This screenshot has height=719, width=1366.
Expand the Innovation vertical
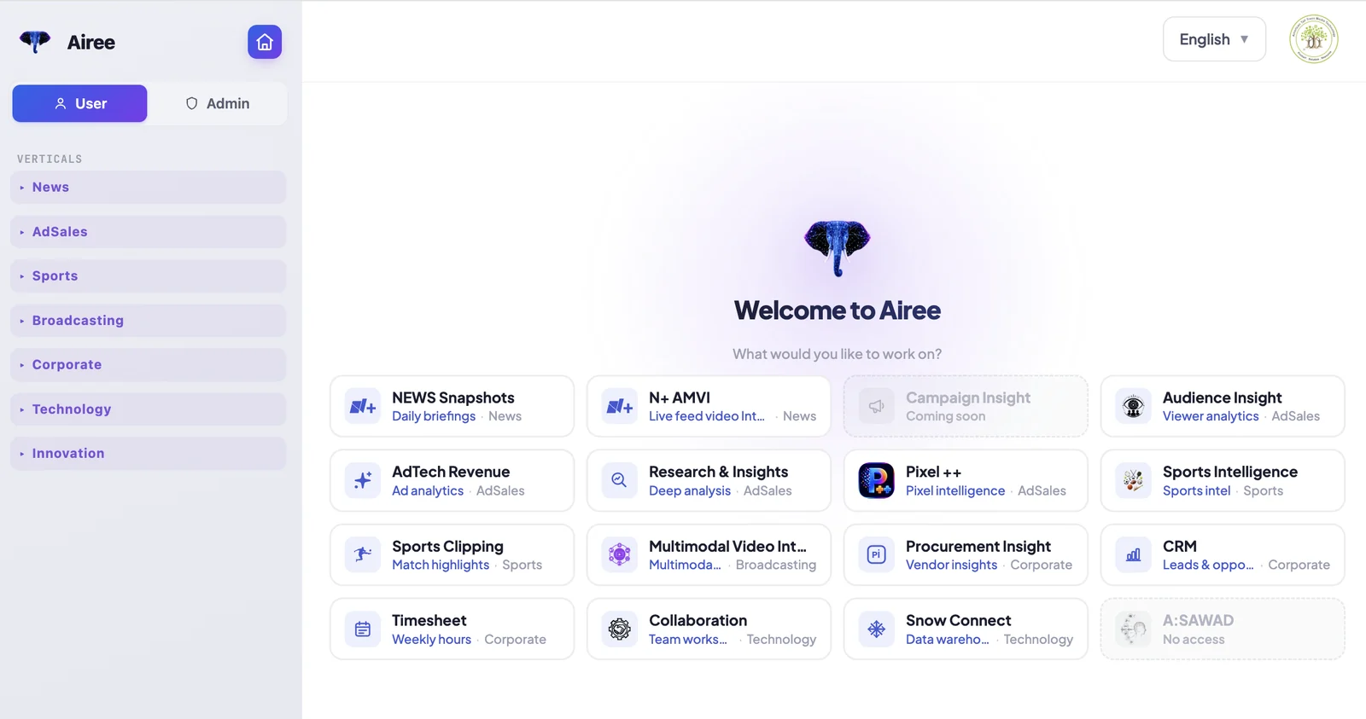click(149, 454)
